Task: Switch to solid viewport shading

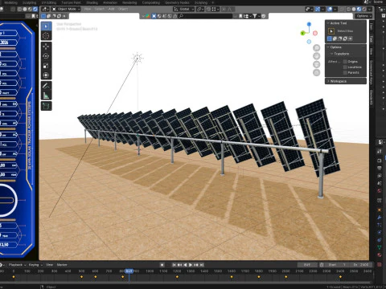Action: pyautogui.click(x=354, y=9)
